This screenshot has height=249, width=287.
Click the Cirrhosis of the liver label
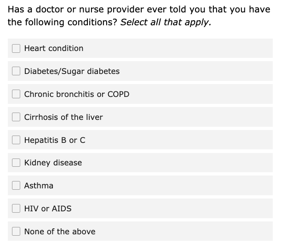click(x=63, y=117)
